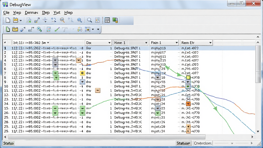263x148 pixels.
Task: Click the open folder icon in top toolbar
Action: tap(15, 20)
